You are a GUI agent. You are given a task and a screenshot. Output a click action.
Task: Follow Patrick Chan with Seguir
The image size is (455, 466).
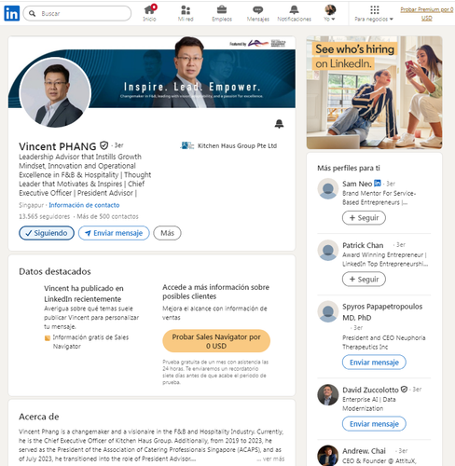pyautogui.click(x=364, y=280)
